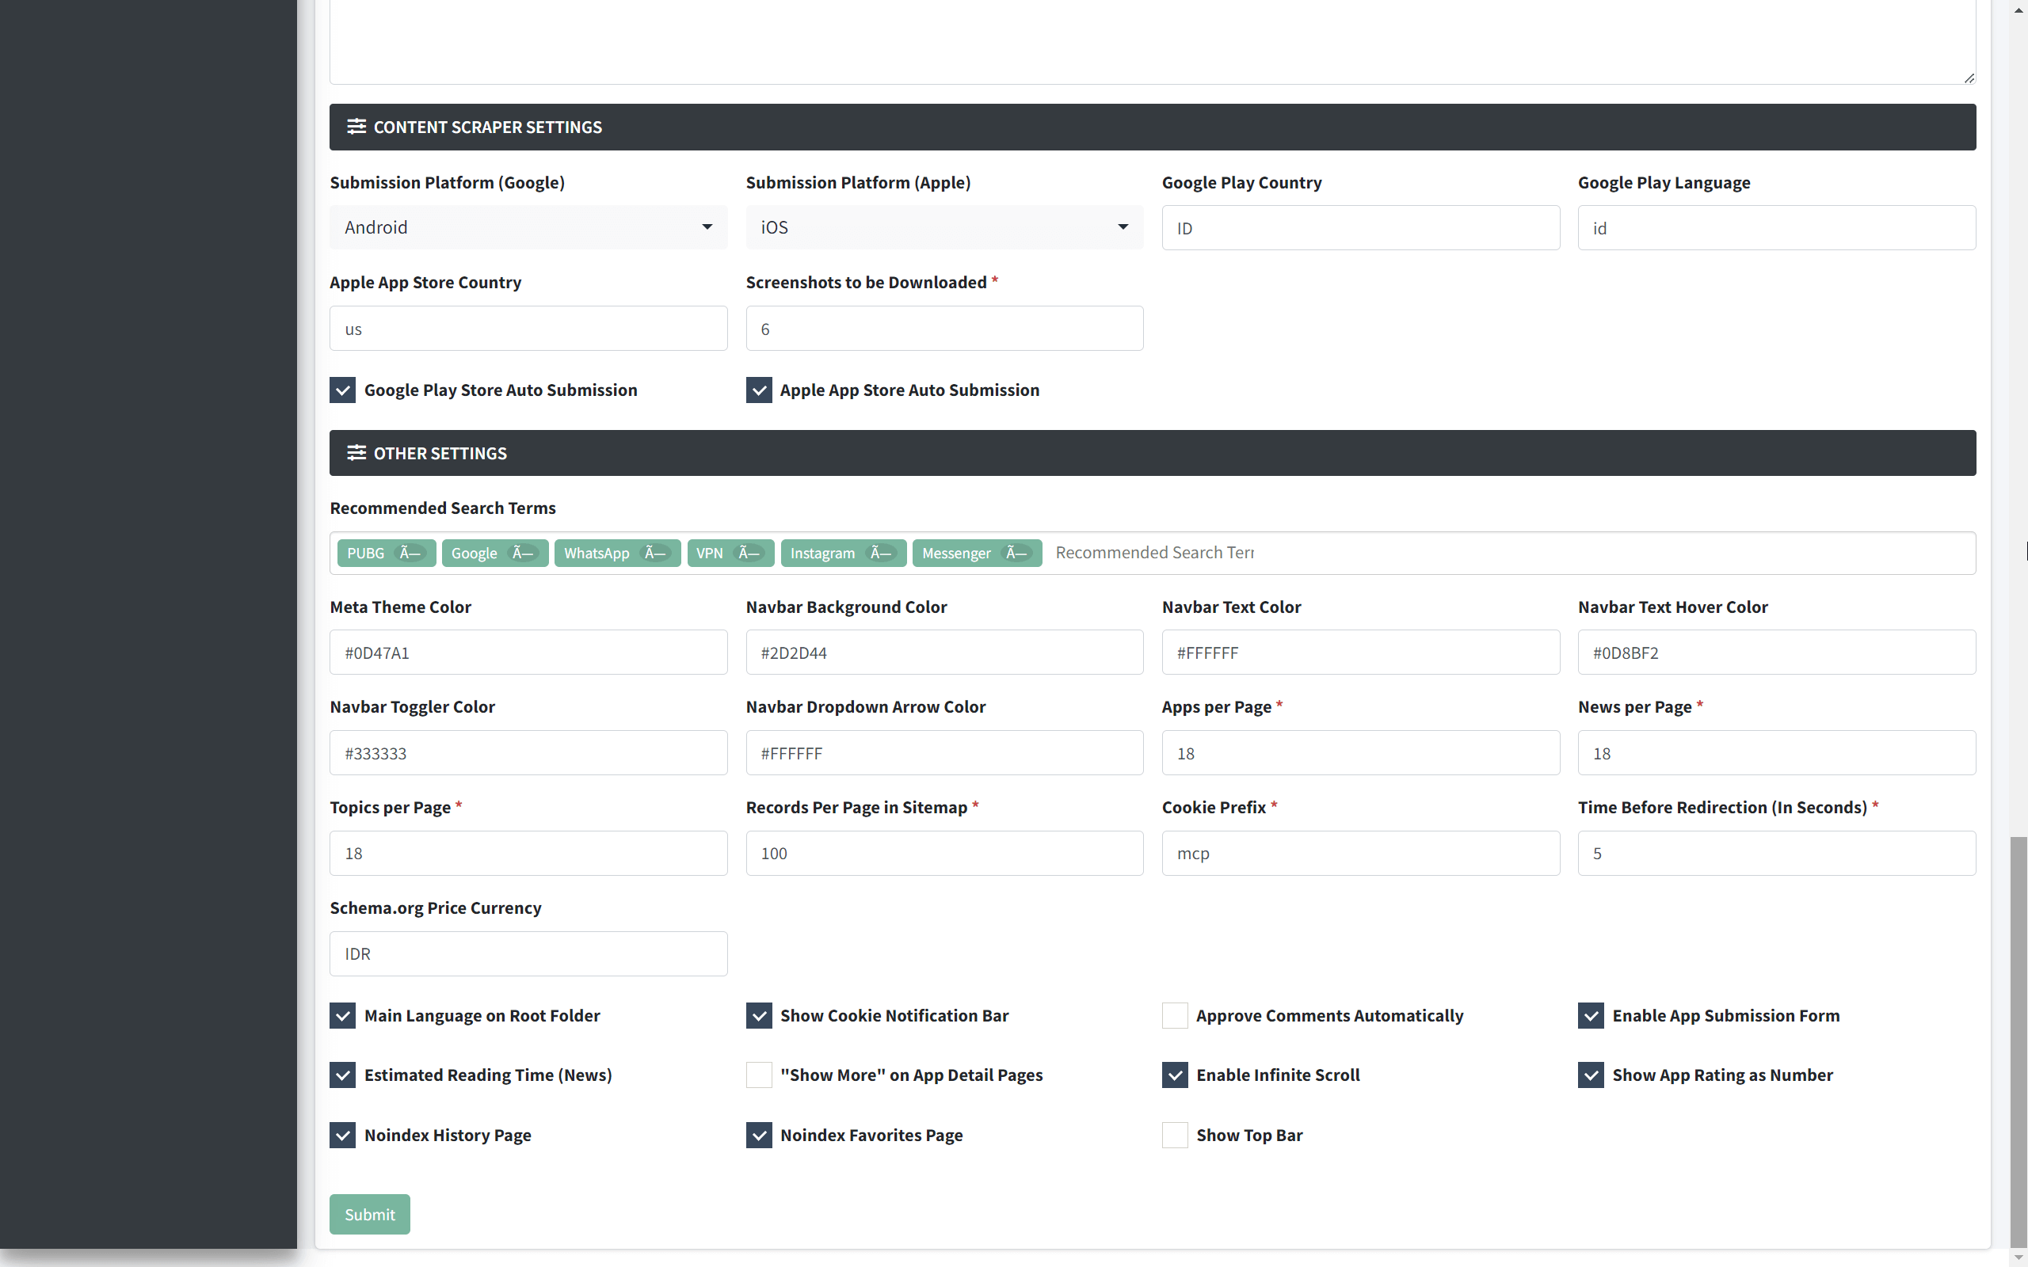Click the Submit button
The image size is (2028, 1267).
[368, 1213]
